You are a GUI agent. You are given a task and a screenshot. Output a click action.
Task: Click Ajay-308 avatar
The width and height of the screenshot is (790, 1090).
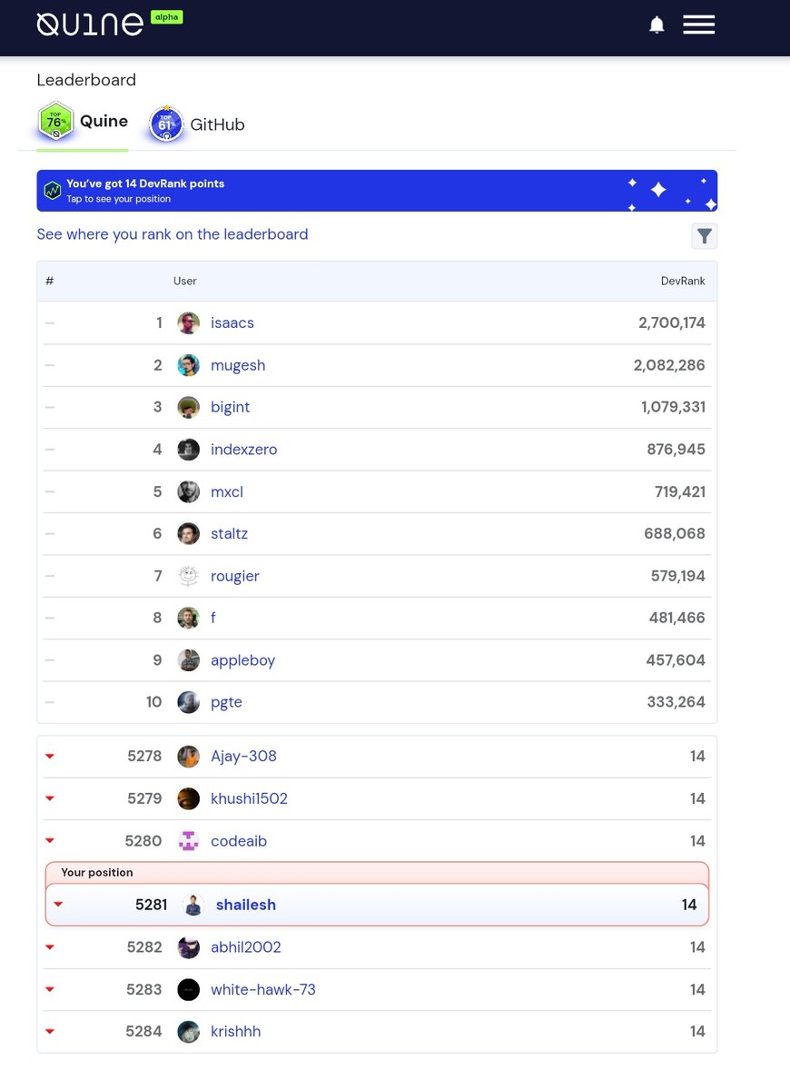point(189,757)
